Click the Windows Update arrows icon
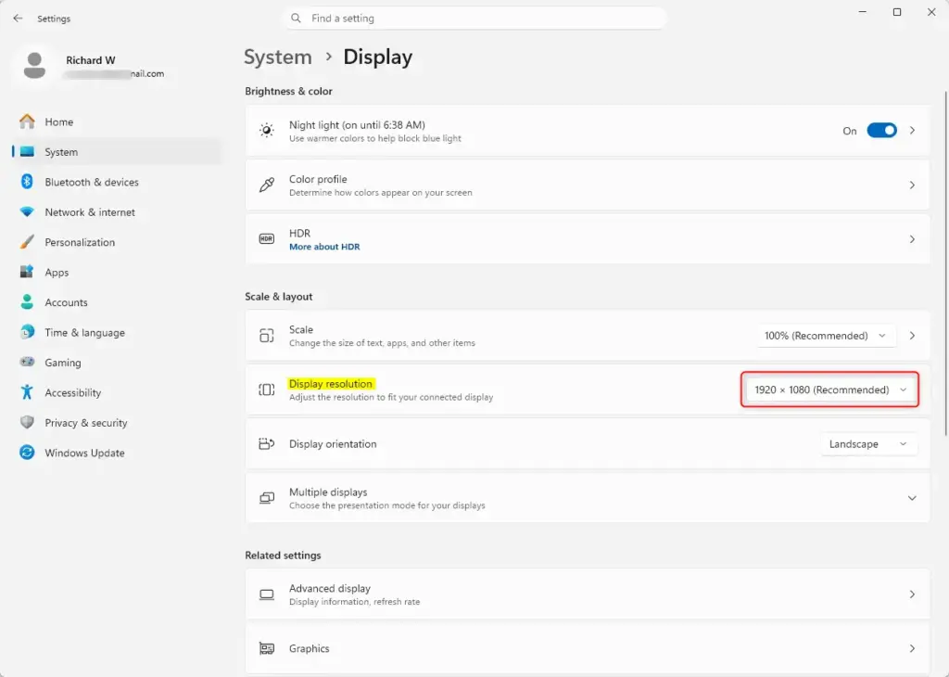The image size is (949, 677). click(27, 453)
